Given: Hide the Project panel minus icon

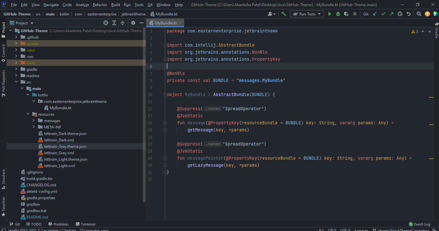Looking at the screenshot, I should (142, 23).
